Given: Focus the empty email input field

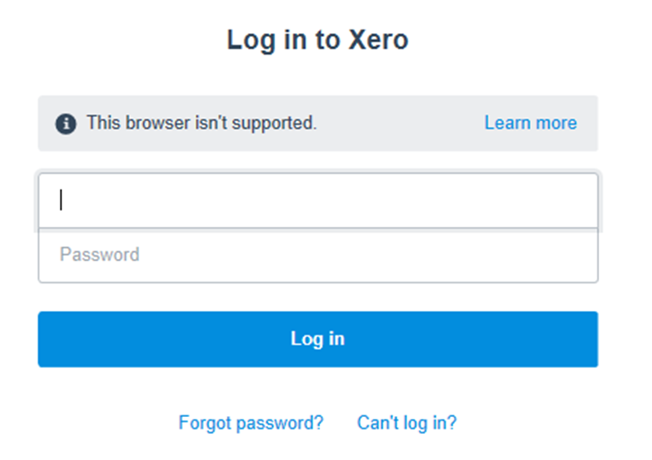Looking at the screenshot, I should point(317,200).
